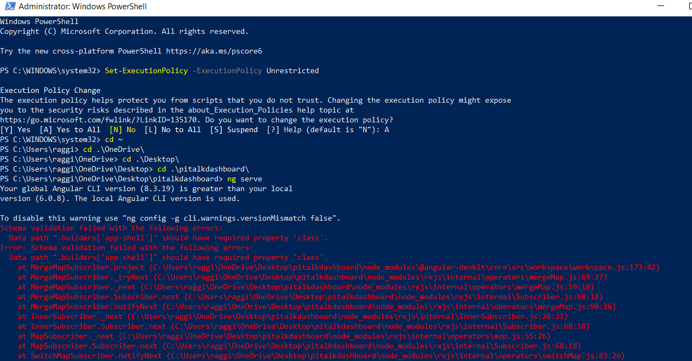The image size is (692, 361).
Task: Click the 'cd .\pitalkdashboard\' command
Action: pos(203,169)
